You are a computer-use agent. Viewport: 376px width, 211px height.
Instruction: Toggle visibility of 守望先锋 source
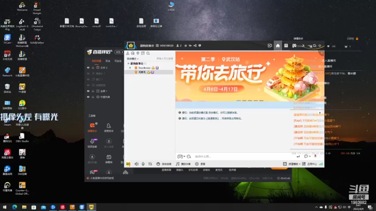coord(88,97)
